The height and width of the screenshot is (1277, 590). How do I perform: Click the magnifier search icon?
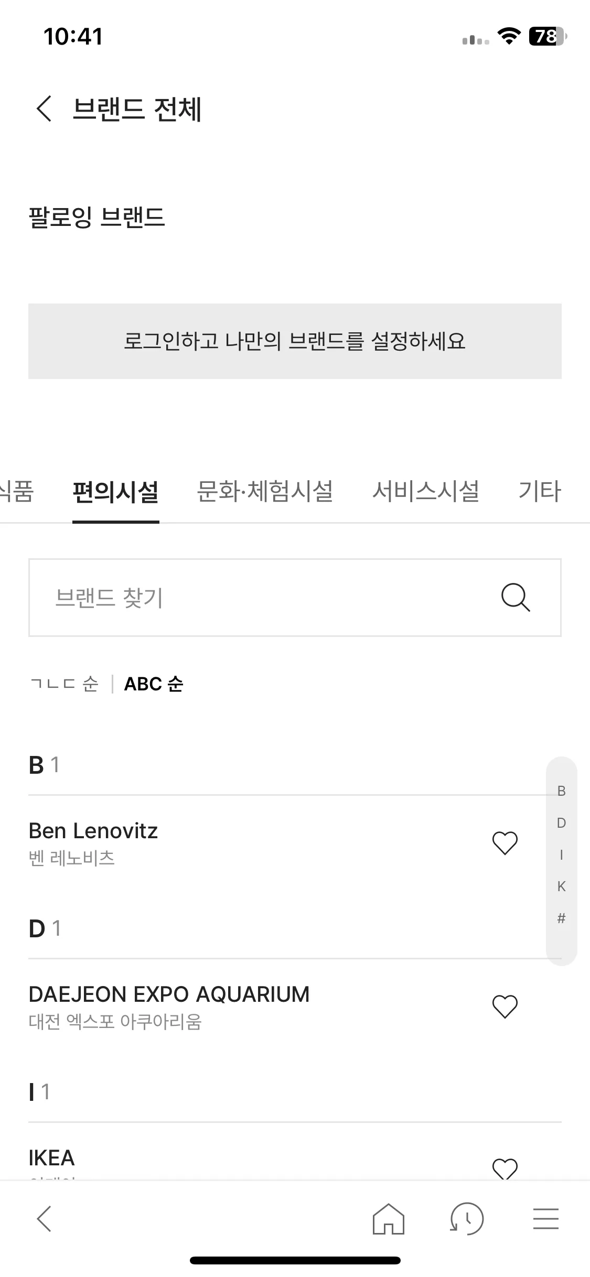click(x=516, y=598)
